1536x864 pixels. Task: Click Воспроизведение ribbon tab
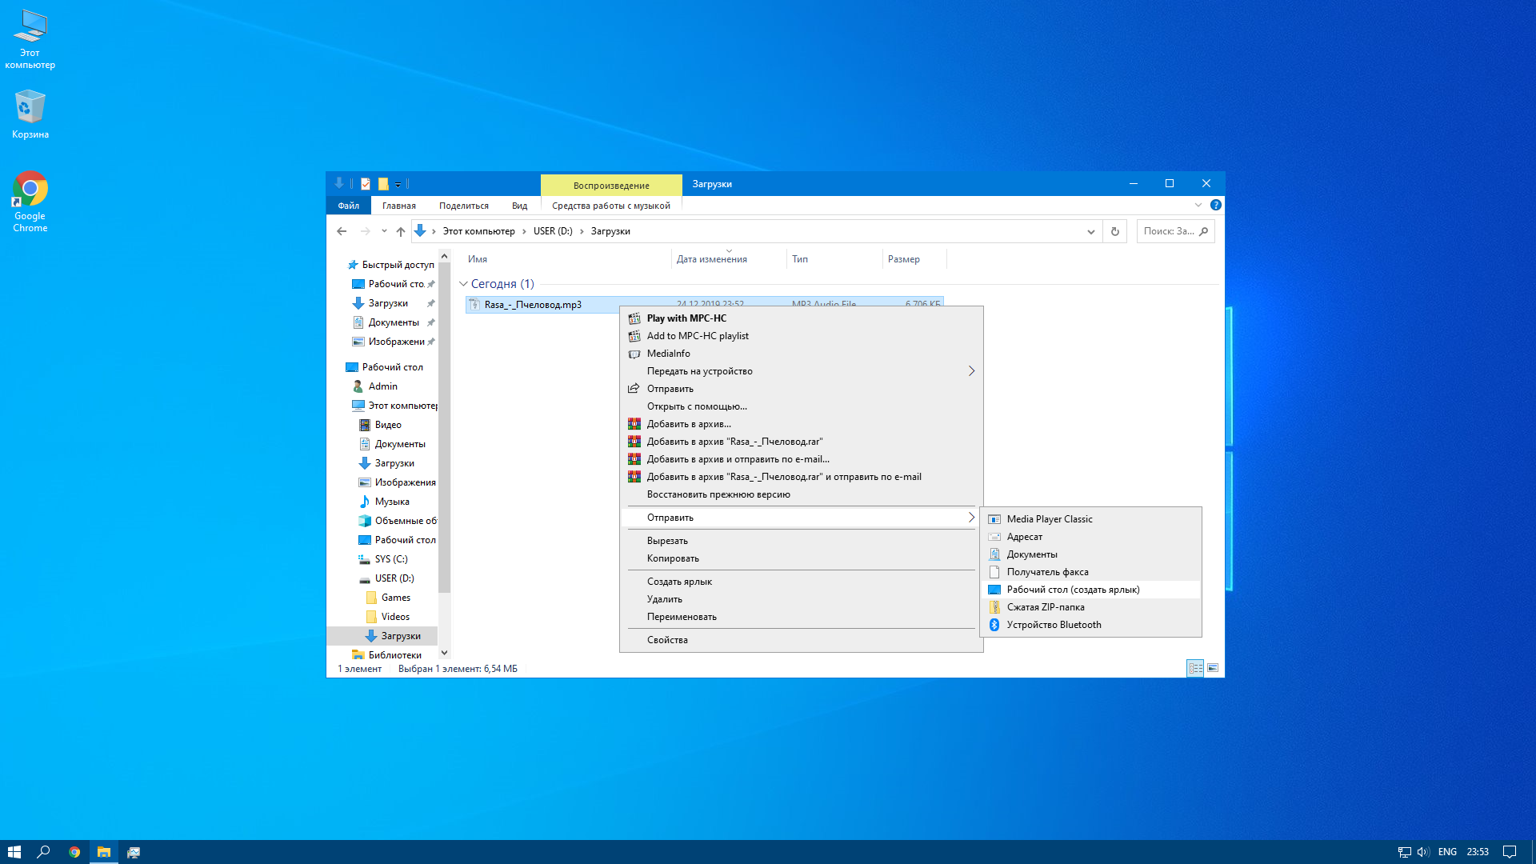[611, 183]
